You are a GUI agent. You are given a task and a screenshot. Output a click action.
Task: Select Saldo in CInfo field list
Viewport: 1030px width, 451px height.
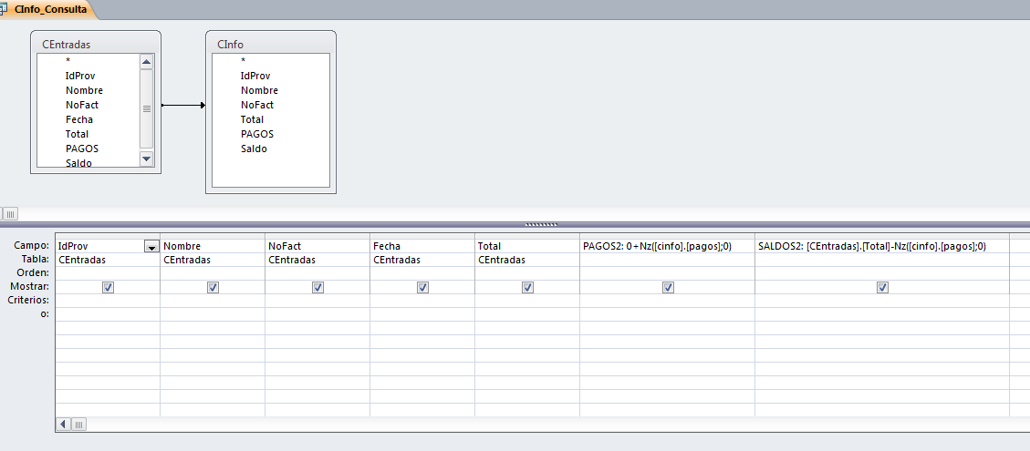pos(254,149)
